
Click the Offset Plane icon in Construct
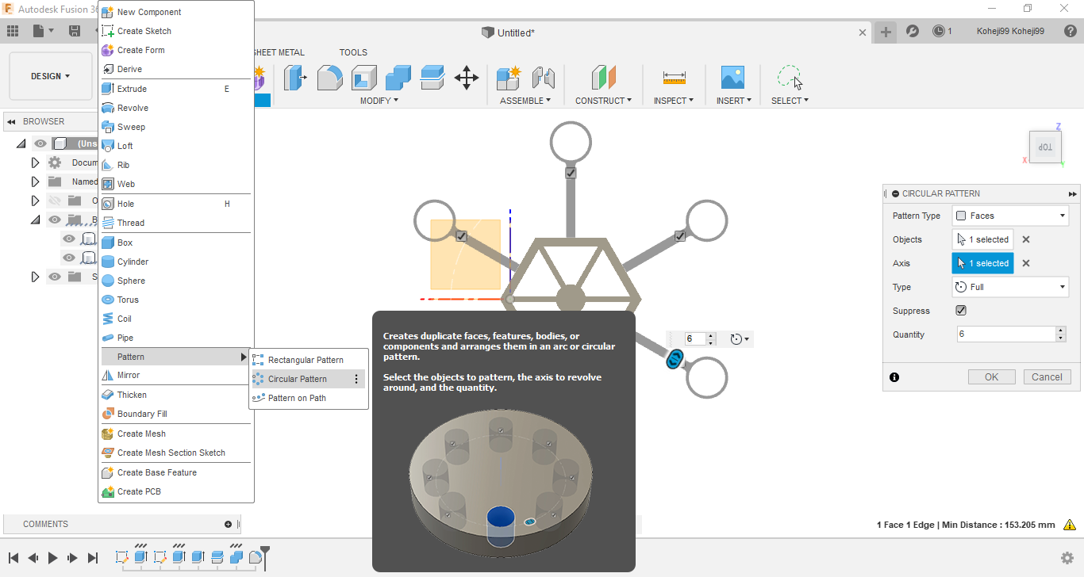click(x=604, y=77)
